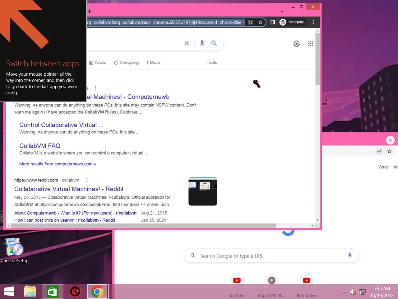398x299 pixels.
Task: Open the Chrome three-dot menu
Action: click(313, 22)
